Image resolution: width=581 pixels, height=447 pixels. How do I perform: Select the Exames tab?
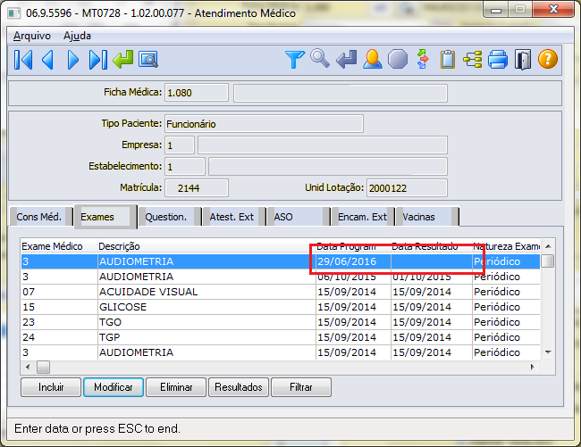(x=105, y=217)
